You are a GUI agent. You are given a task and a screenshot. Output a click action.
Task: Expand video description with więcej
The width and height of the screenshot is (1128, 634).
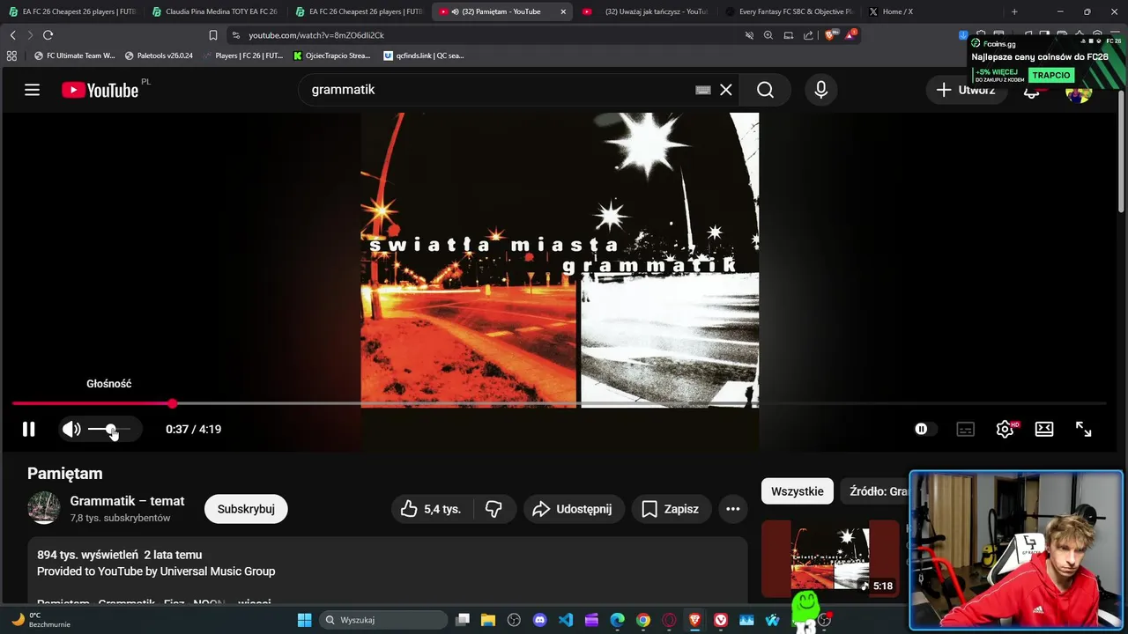tap(254, 604)
